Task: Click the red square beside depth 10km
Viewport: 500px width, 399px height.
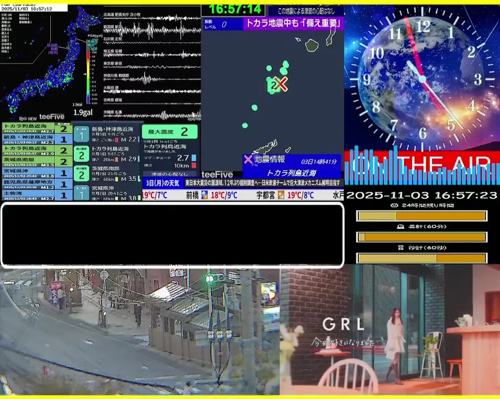Action: pos(194,165)
